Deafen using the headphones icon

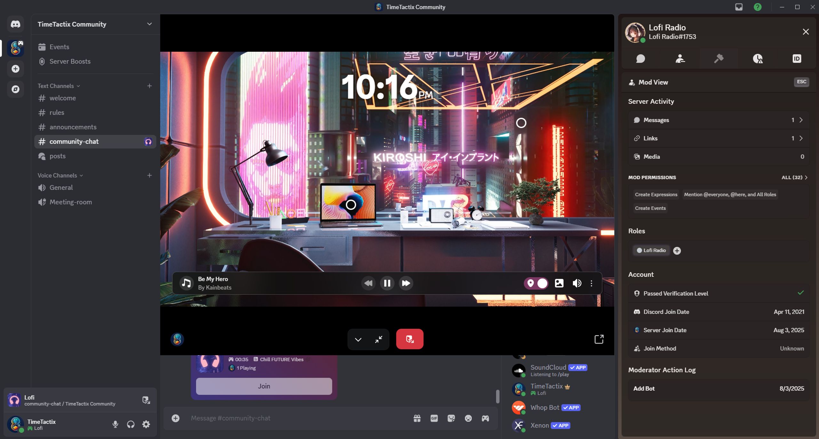131,424
